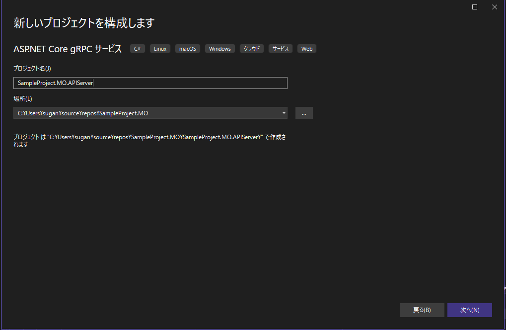Click the Windows platform tag
This screenshot has height=330, width=506.
click(219, 48)
